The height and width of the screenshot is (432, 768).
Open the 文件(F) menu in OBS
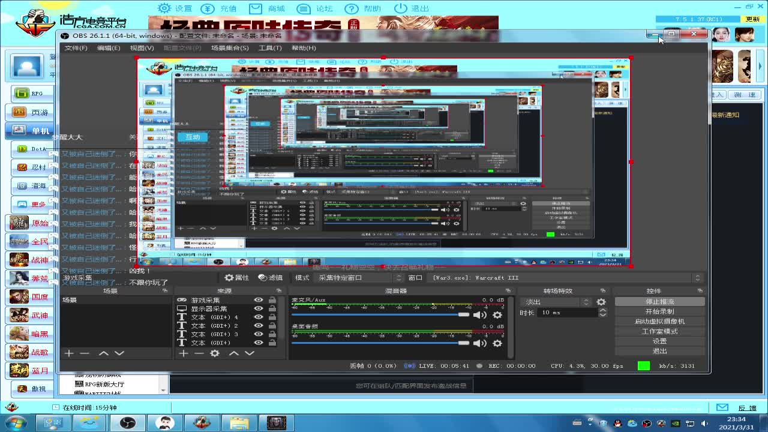(76, 48)
